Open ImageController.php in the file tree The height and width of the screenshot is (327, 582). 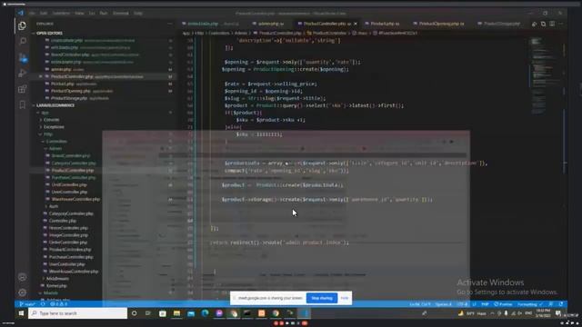click(69, 235)
